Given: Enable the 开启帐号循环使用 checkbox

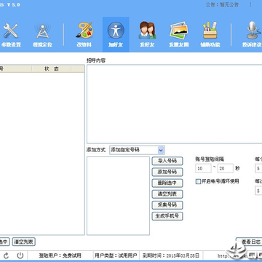Looking at the screenshot, I should coord(198,181).
